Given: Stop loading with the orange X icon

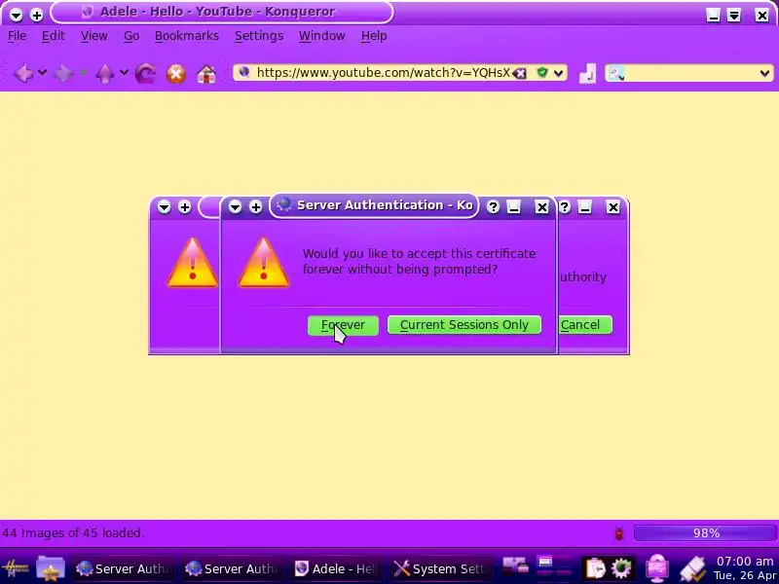Looking at the screenshot, I should (176, 74).
